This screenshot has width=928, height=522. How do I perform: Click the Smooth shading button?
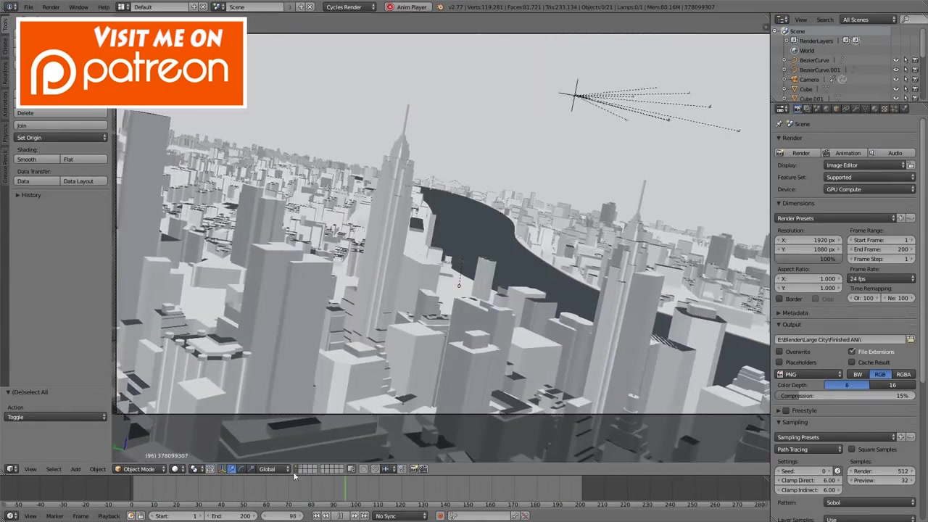[38, 159]
